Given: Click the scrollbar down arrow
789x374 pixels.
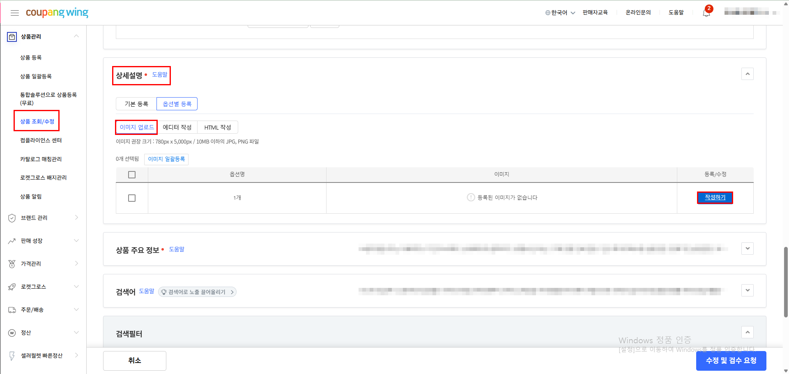Looking at the screenshot, I should [786, 371].
